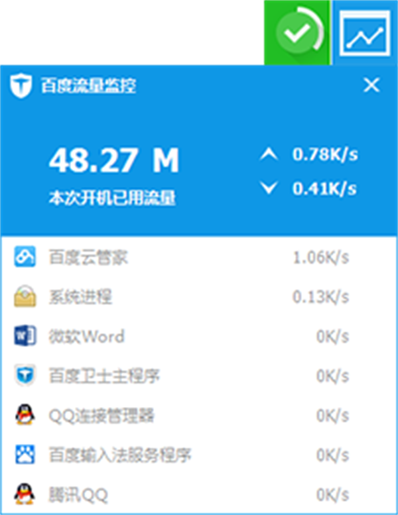Select the 系统进程 process name

[x=80, y=296]
